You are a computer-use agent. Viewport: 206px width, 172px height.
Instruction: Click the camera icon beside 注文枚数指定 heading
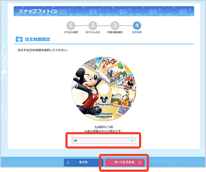point(19,39)
